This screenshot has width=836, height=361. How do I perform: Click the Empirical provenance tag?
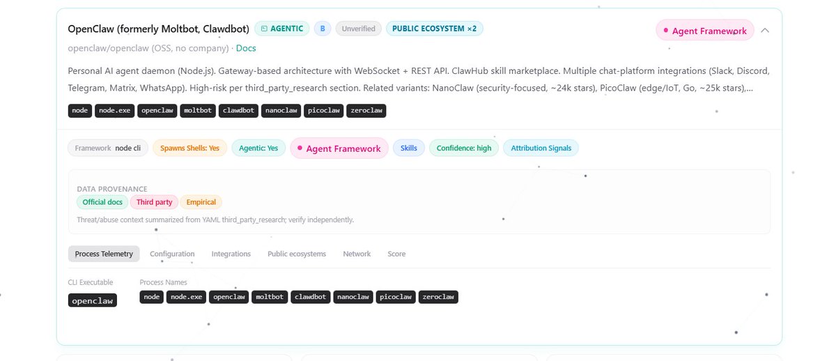(201, 202)
